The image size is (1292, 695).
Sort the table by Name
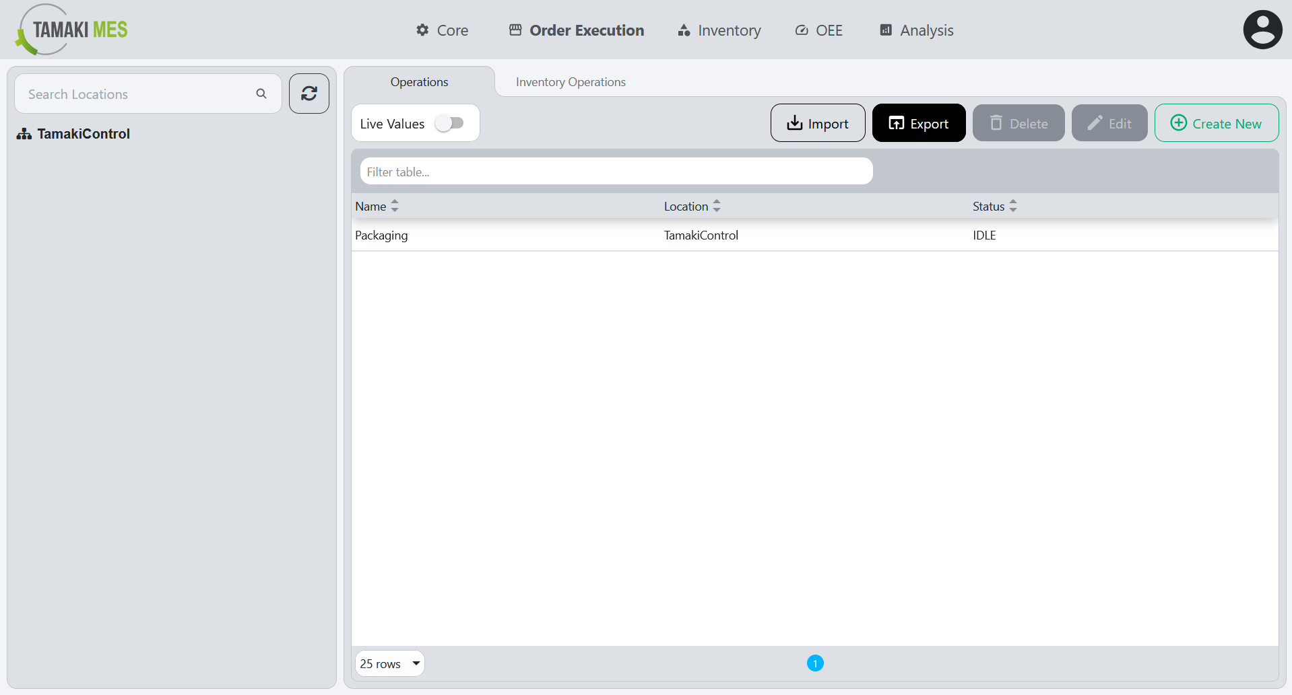pos(395,206)
